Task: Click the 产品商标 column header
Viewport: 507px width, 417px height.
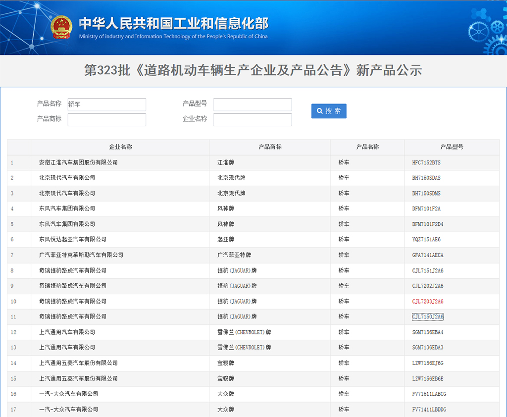Action: click(270, 147)
